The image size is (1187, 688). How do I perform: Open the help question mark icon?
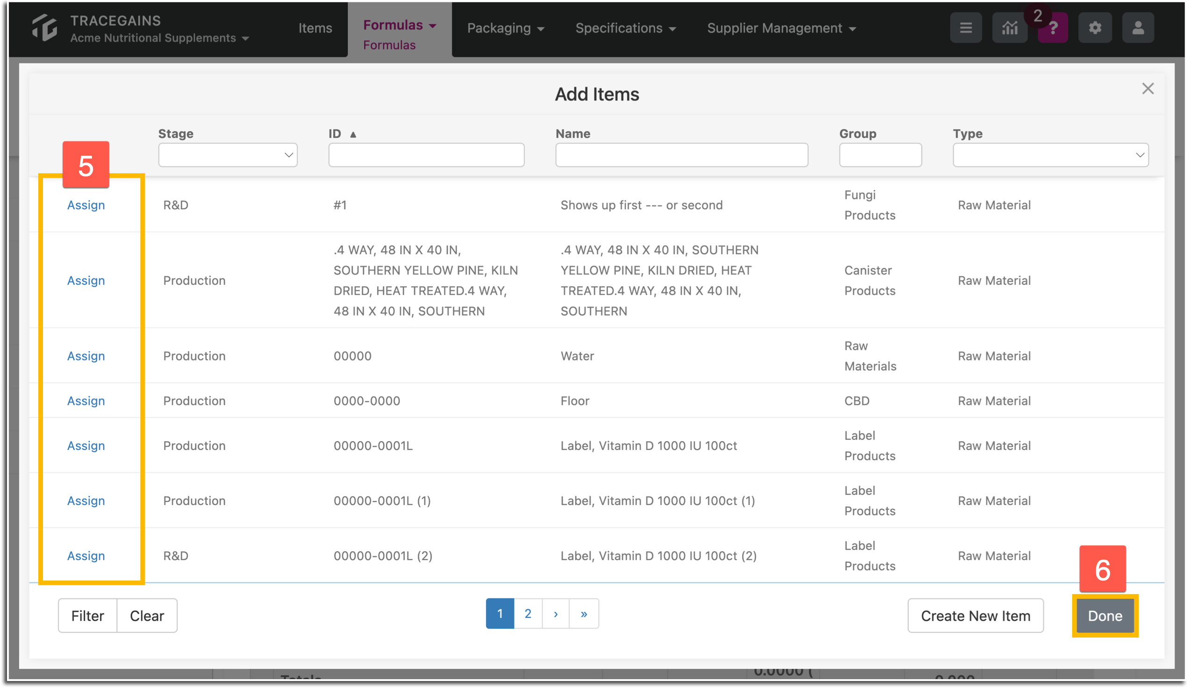(1053, 28)
